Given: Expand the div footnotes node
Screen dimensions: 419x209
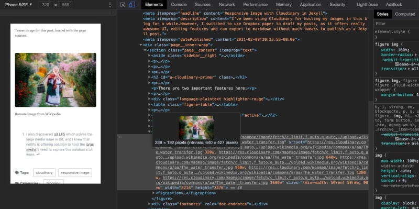Looking at the screenshot, I should click(x=149, y=204).
